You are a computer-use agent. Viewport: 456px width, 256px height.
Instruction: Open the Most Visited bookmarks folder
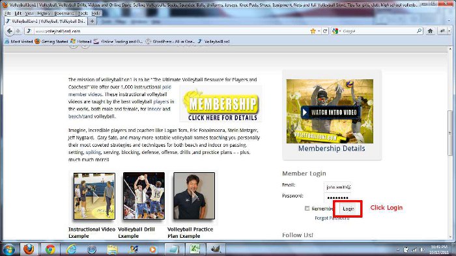click(x=19, y=42)
